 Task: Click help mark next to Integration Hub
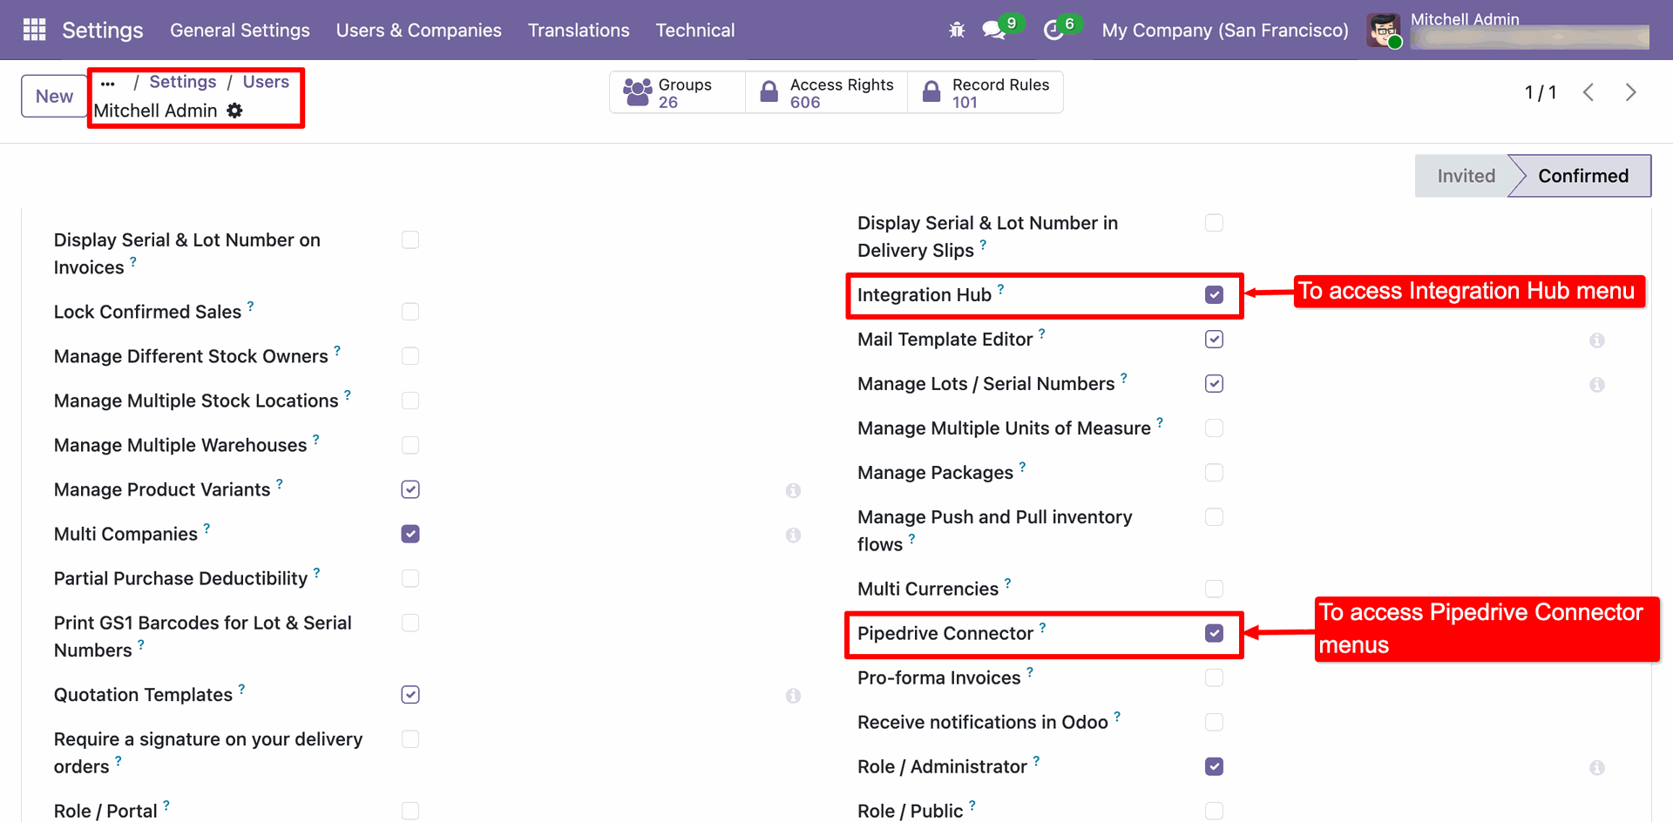pos(1000,288)
